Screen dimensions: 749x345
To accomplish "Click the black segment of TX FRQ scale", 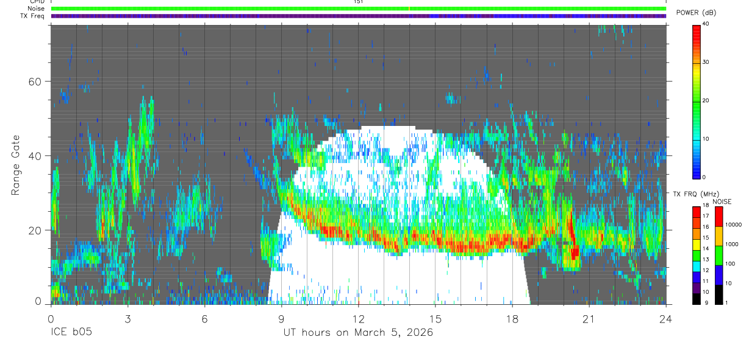I will 697,298.
